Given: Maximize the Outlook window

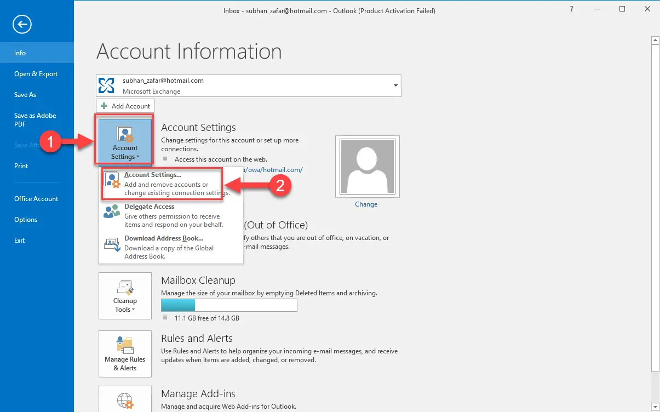Looking at the screenshot, I should tap(622, 9).
